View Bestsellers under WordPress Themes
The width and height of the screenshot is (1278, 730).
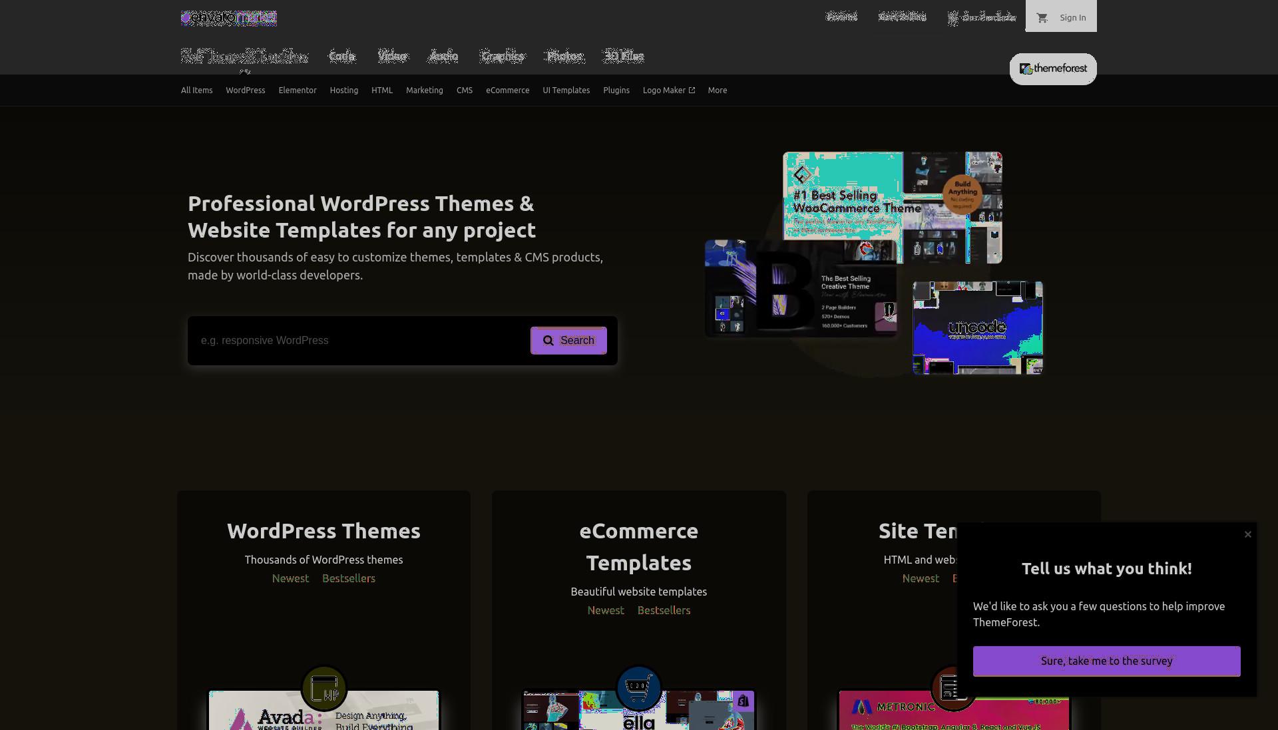coord(349,579)
